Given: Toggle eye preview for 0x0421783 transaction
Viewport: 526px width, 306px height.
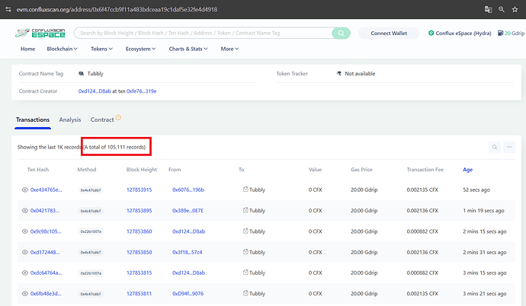Looking at the screenshot, I should click(25, 211).
